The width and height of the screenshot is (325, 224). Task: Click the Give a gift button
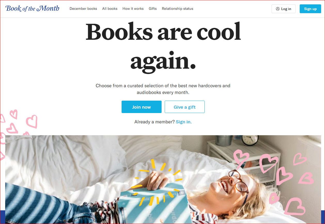(x=185, y=107)
